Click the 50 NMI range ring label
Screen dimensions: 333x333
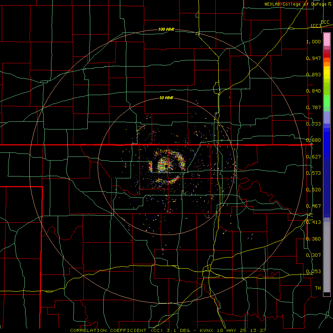(166, 98)
